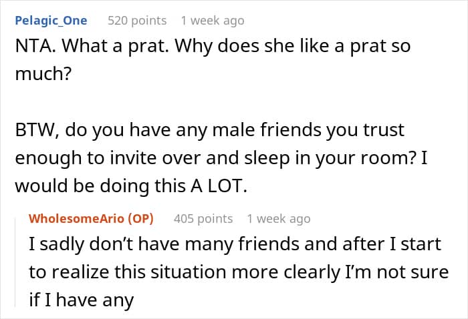Collapse the reply thread via vertical line
Viewport: 468px width, 319px height.
20,259
